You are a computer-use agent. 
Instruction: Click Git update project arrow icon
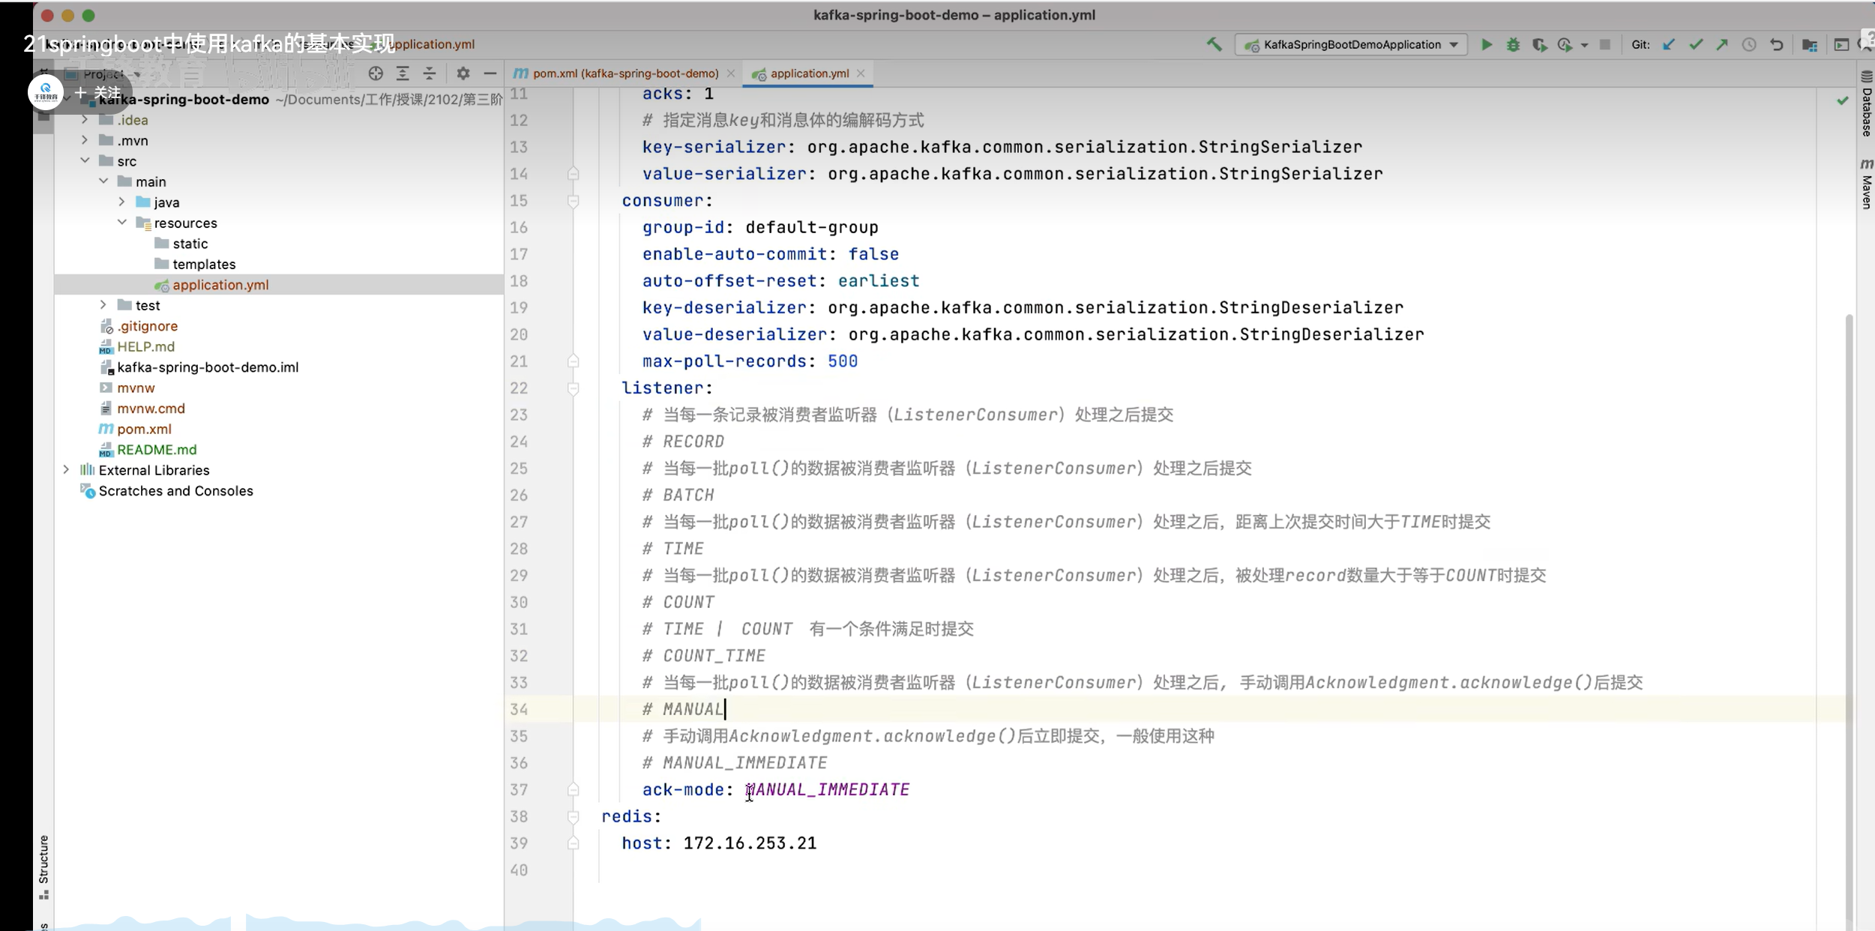pyautogui.click(x=1669, y=44)
